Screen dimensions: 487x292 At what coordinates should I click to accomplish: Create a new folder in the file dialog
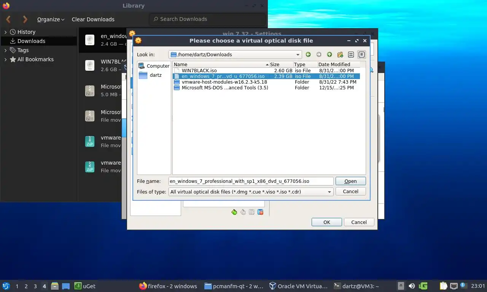tap(340, 54)
